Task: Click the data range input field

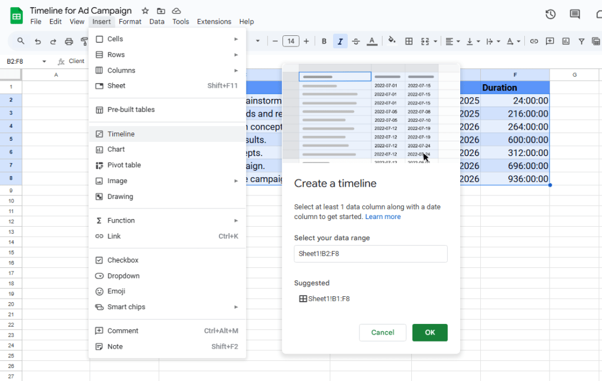Action: tap(371, 254)
